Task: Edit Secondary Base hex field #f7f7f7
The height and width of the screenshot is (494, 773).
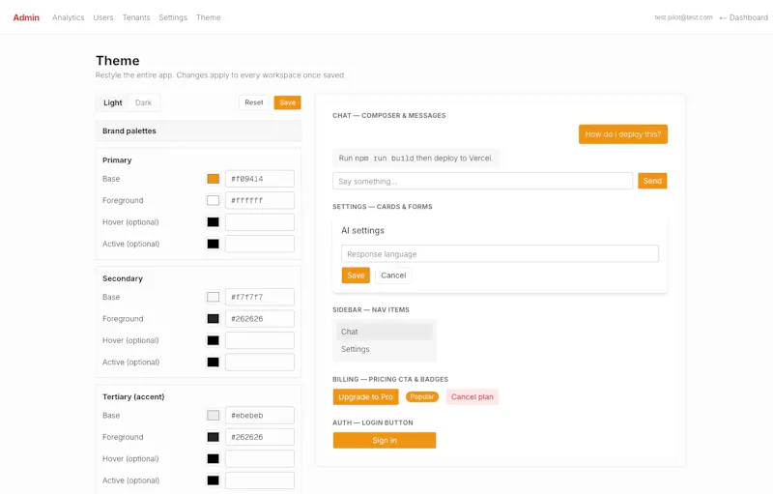Action: [260, 297]
